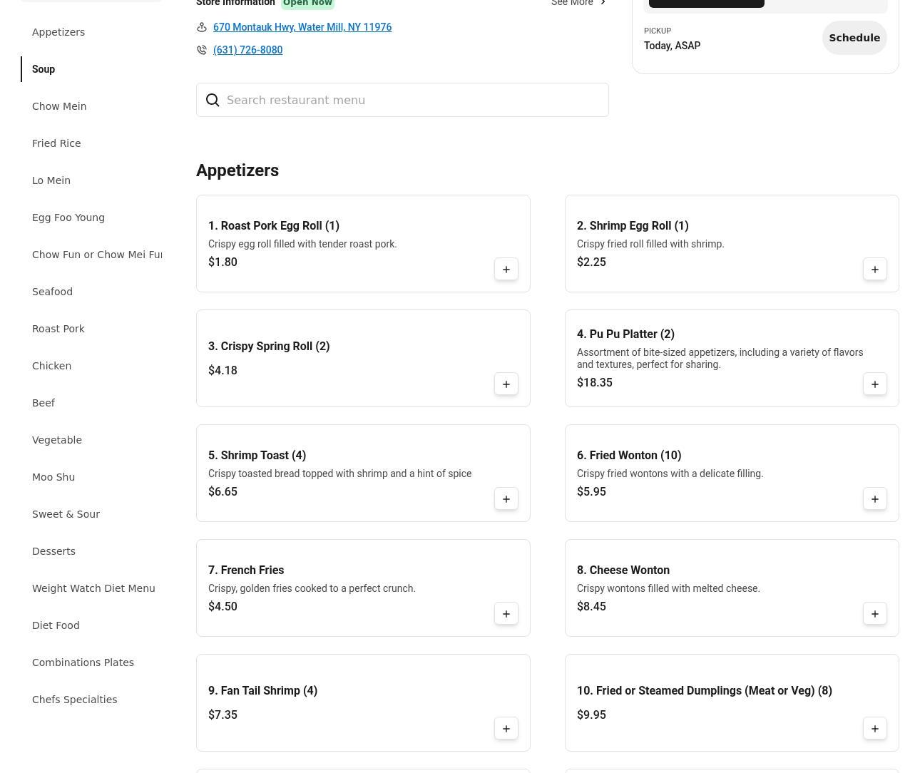
Task: Click the Schedule pickup button
Action: (x=854, y=38)
